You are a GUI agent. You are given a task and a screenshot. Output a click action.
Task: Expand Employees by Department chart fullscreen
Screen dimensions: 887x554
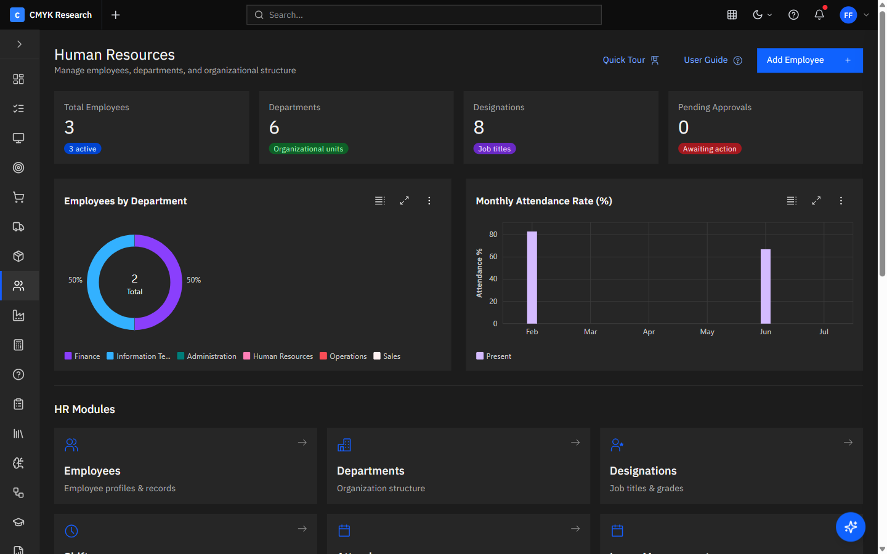[405, 201]
